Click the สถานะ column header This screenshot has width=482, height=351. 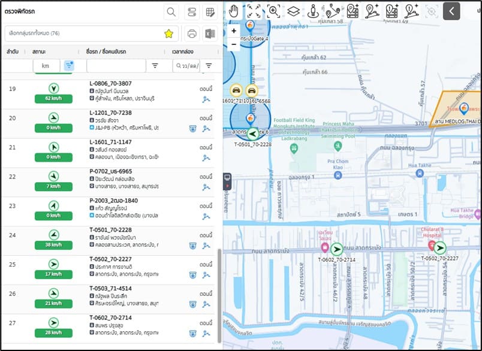click(40, 52)
